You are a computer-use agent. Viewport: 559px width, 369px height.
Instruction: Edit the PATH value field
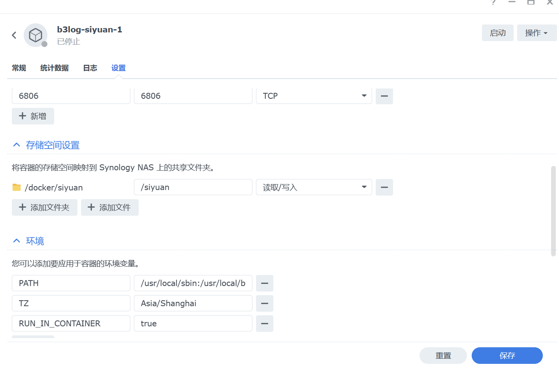point(193,283)
